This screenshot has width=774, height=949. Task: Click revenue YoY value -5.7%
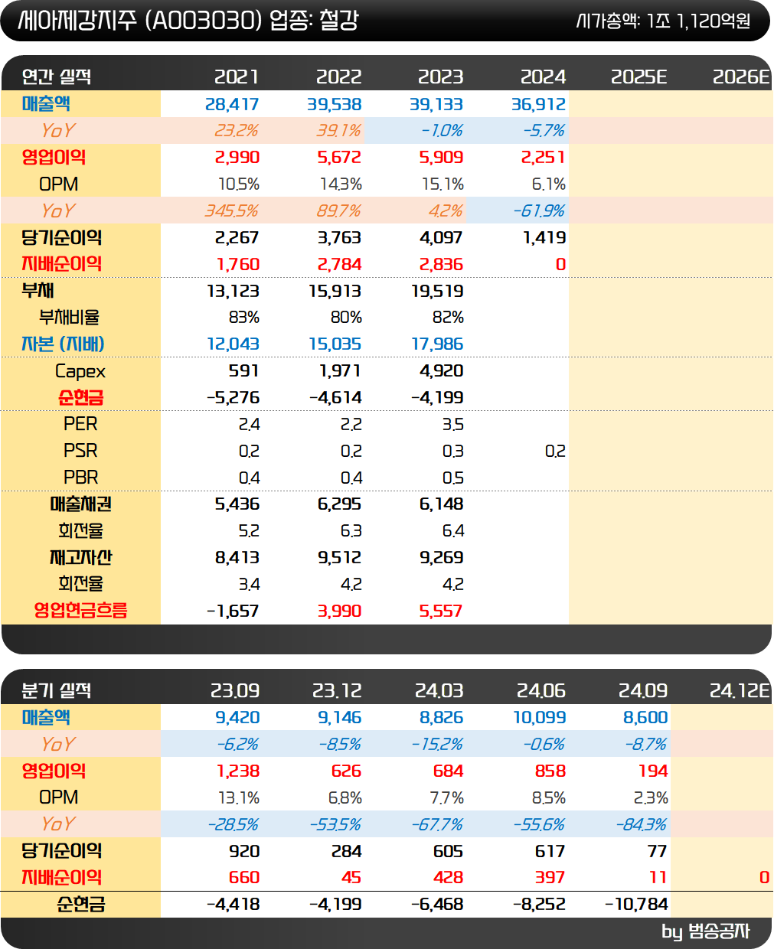click(x=544, y=131)
